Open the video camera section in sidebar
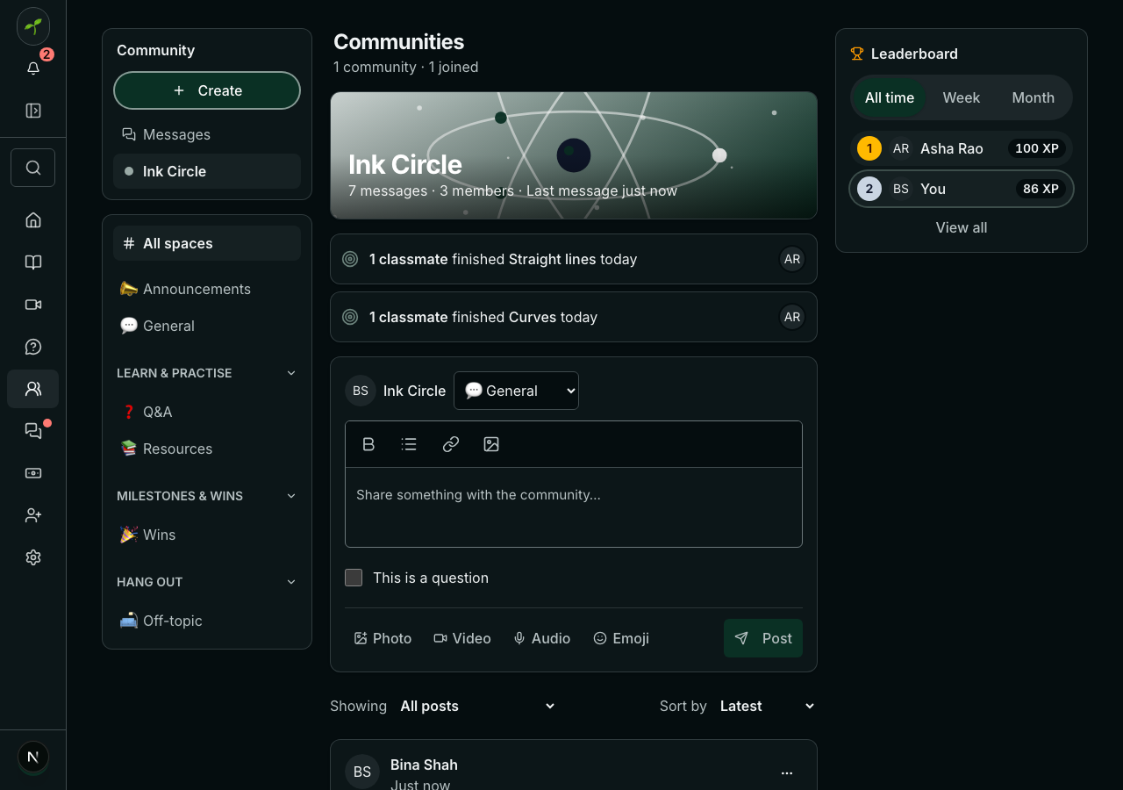 point(33,305)
